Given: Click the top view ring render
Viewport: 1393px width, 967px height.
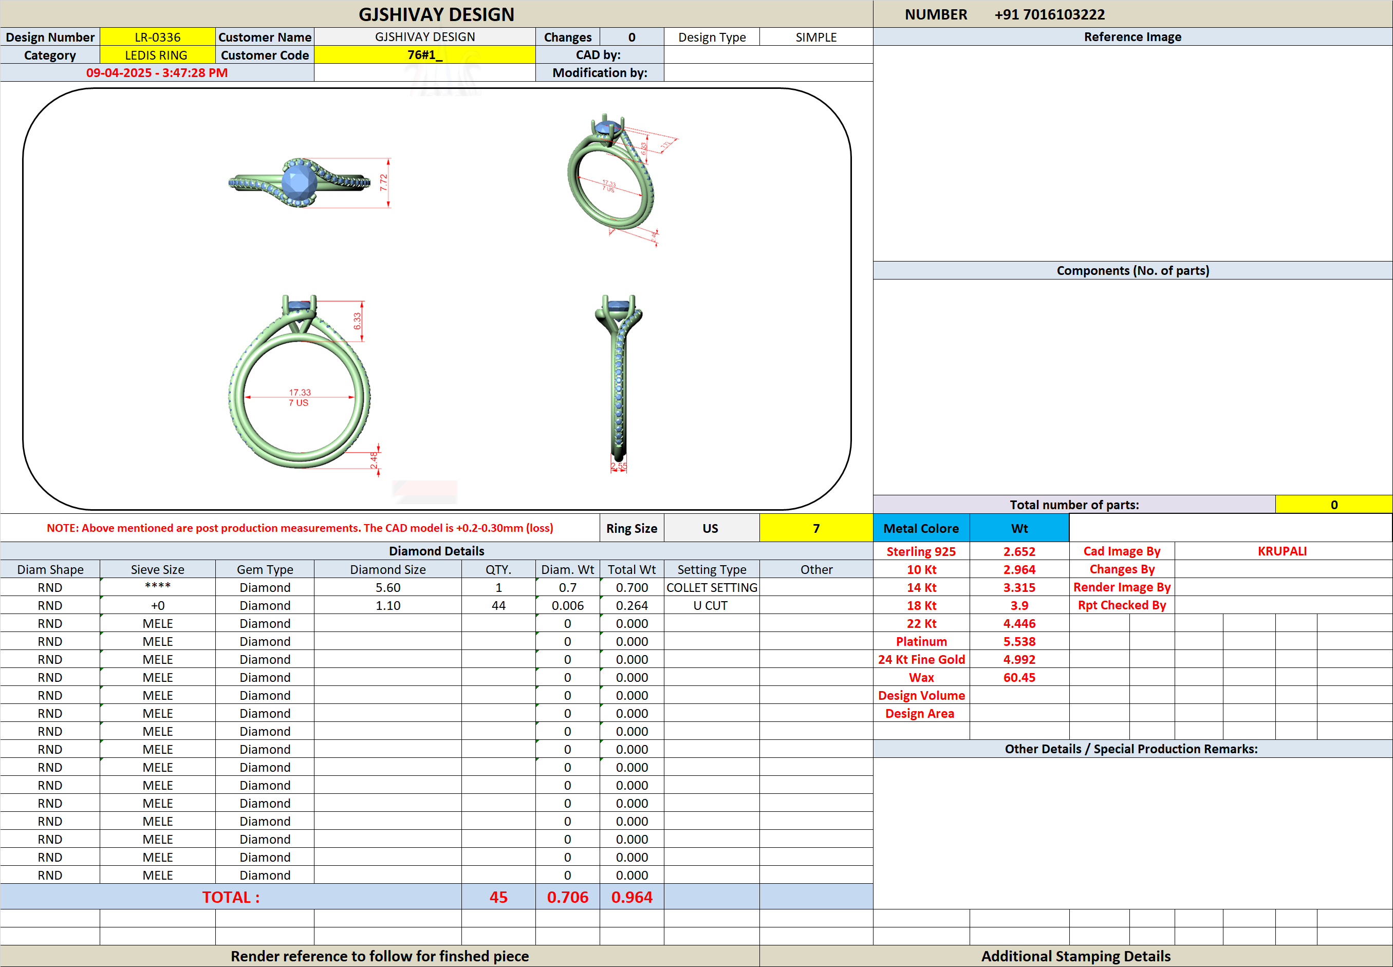Looking at the screenshot, I should pyautogui.click(x=300, y=182).
